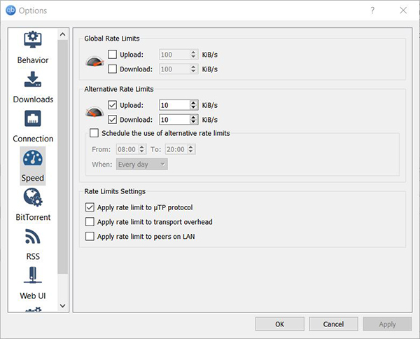Open the RSS feed icon

[33, 236]
